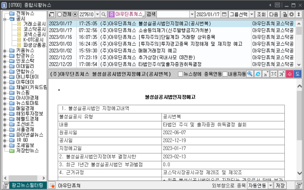The image size is (304, 190).
Task: Click the zoom-in magnifier news icon
Action: tap(250, 74)
